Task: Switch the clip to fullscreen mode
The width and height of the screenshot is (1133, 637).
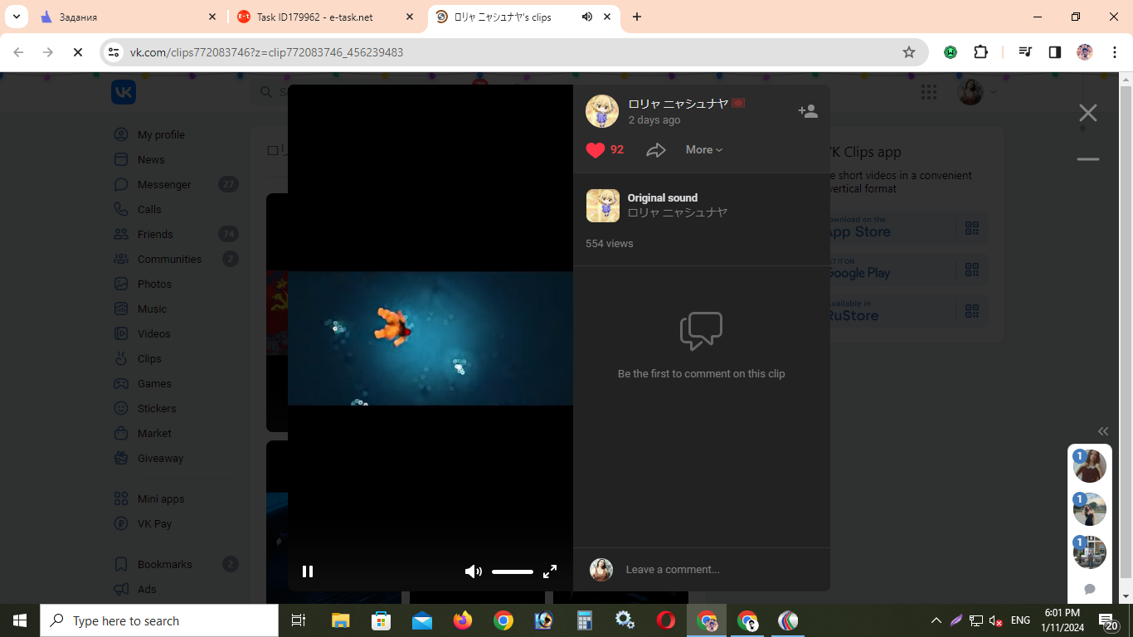Action: [x=550, y=571]
